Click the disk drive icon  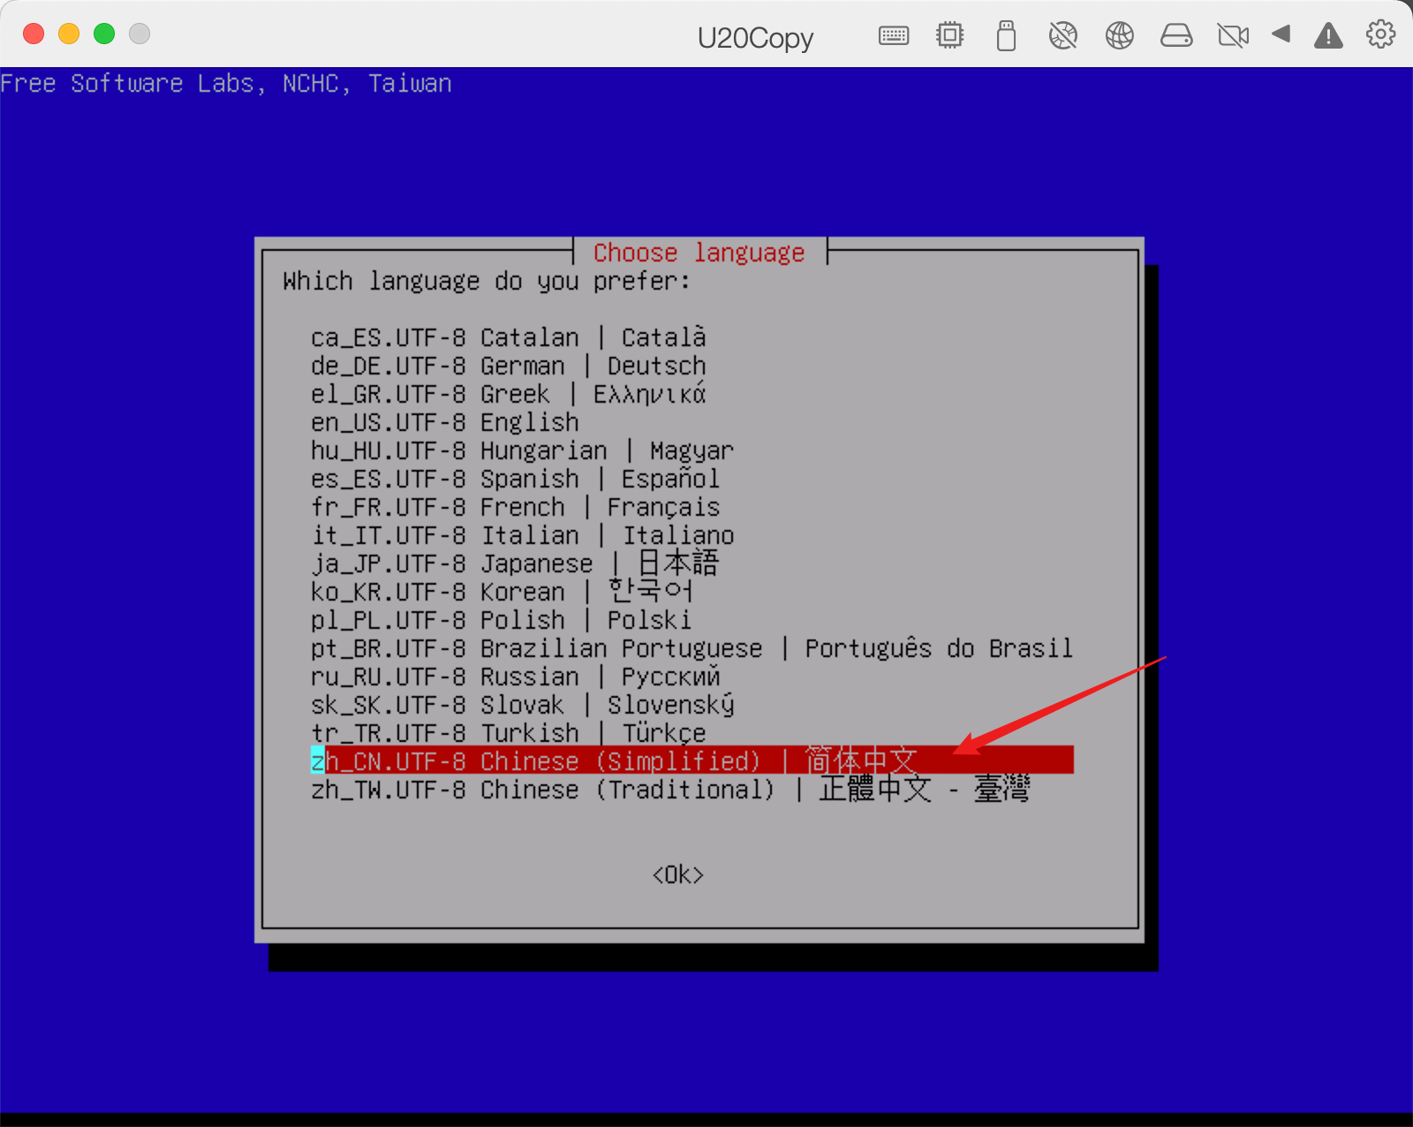tap(1176, 35)
